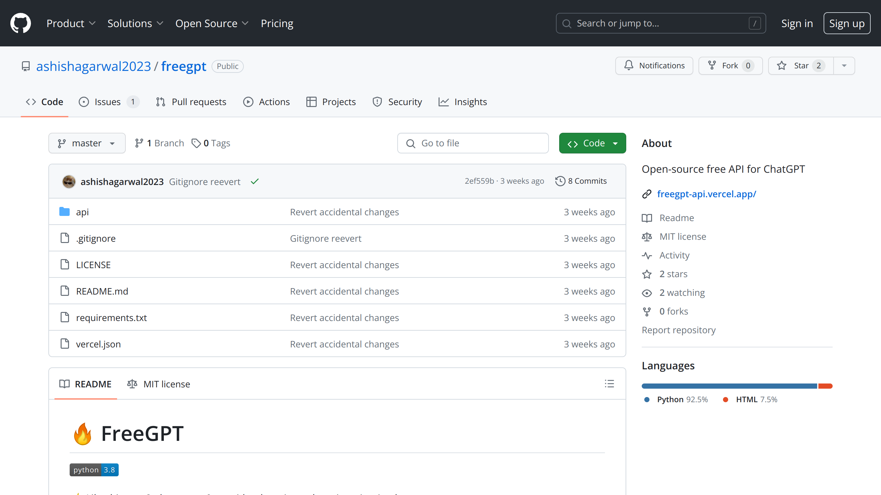The image size is (881, 495).
Task: Click the eye icon next to 2 watching
Action: (x=646, y=293)
